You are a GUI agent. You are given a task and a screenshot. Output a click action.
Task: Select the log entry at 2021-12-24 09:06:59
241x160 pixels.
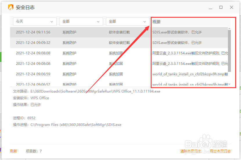tap(119, 74)
